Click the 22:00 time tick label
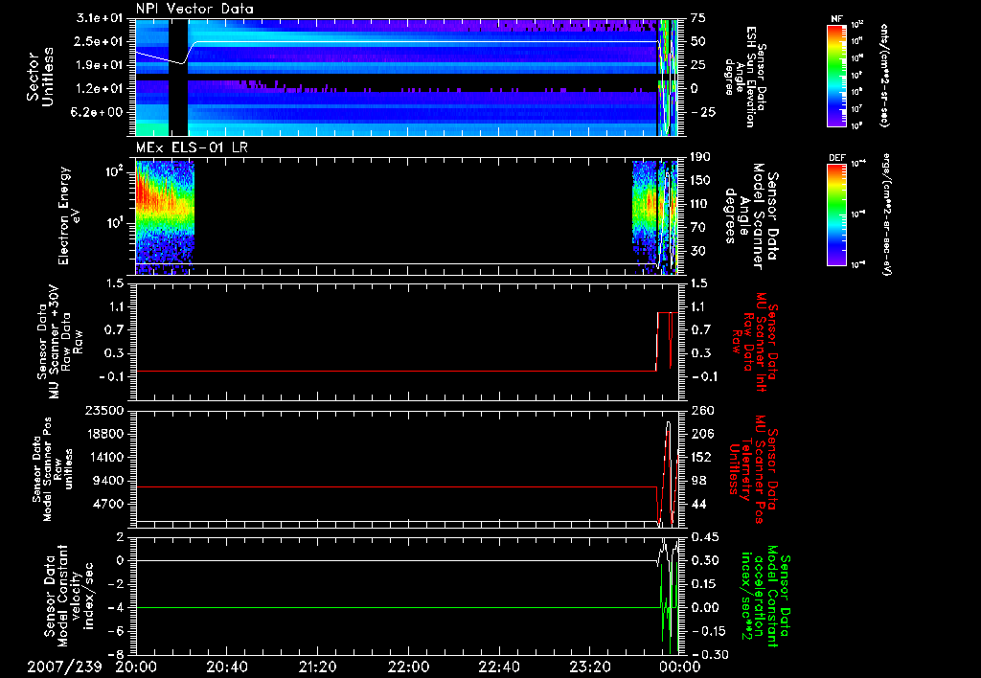Screen dimensions: 981x678 [408, 667]
